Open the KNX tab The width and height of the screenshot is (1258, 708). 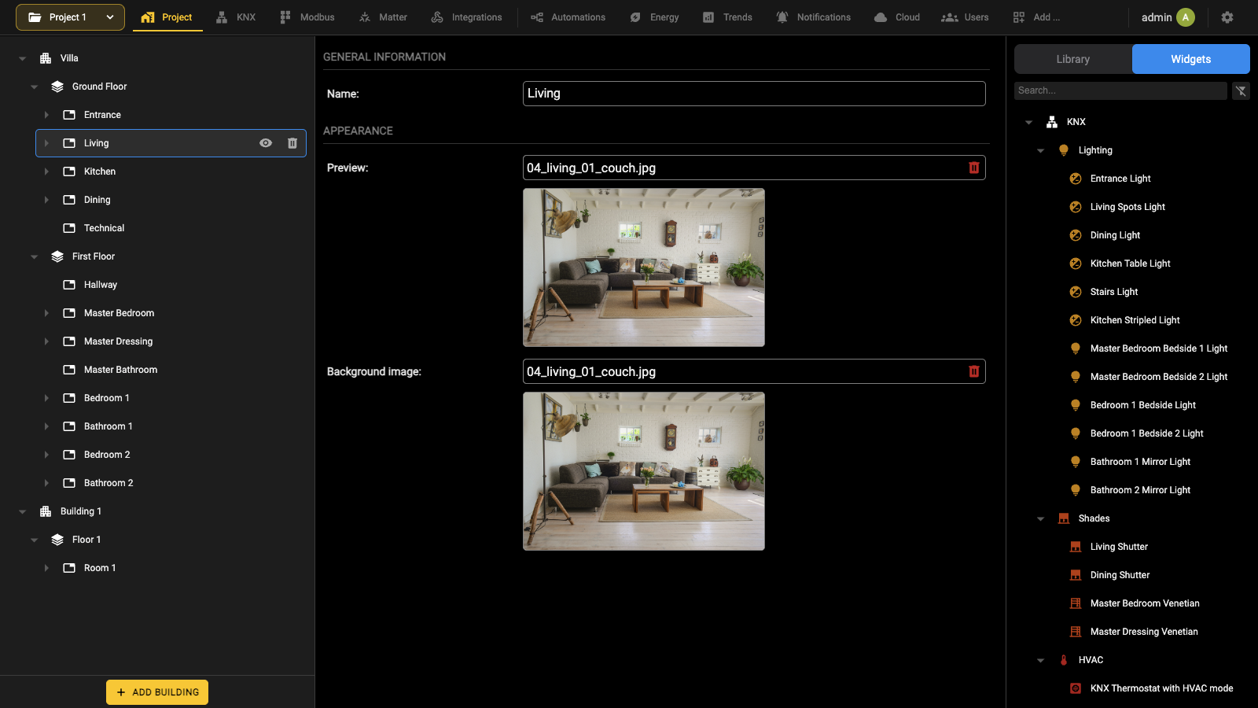[x=236, y=17]
